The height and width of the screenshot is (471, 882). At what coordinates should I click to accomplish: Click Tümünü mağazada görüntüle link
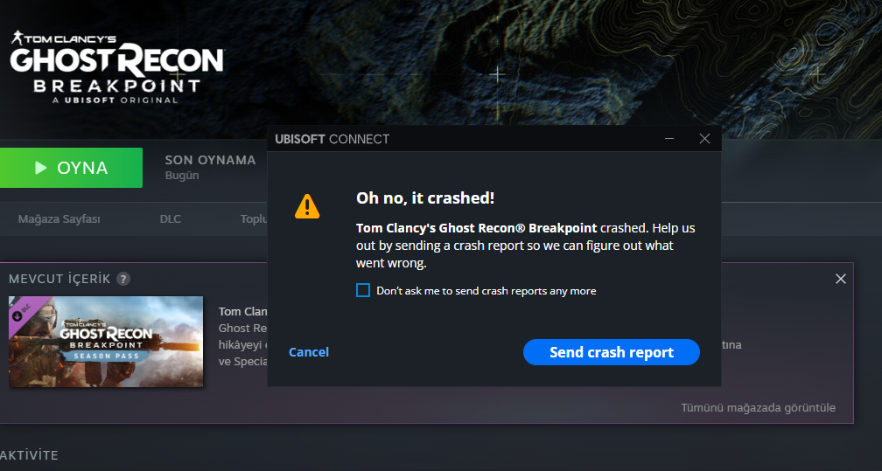(759, 407)
